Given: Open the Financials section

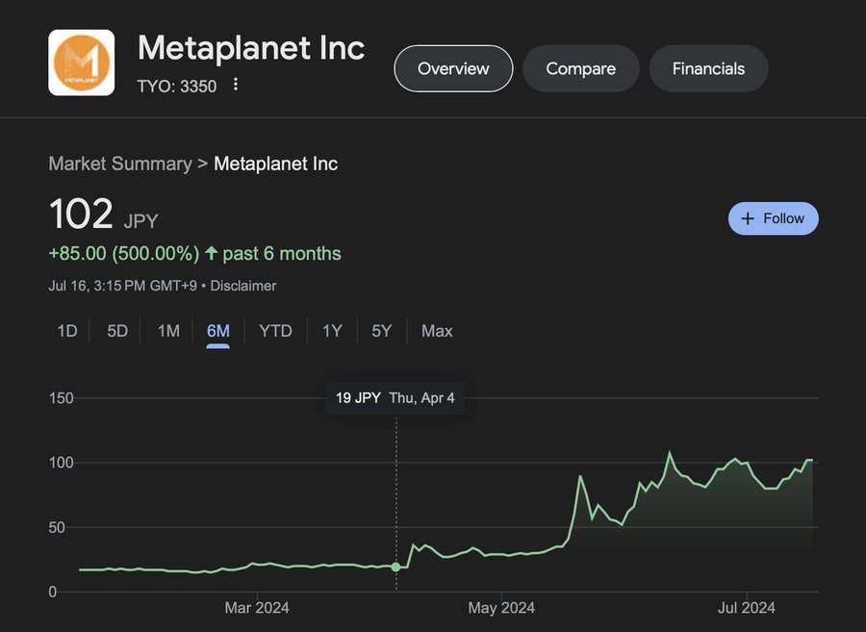Looking at the screenshot, I should click(708, 68).
